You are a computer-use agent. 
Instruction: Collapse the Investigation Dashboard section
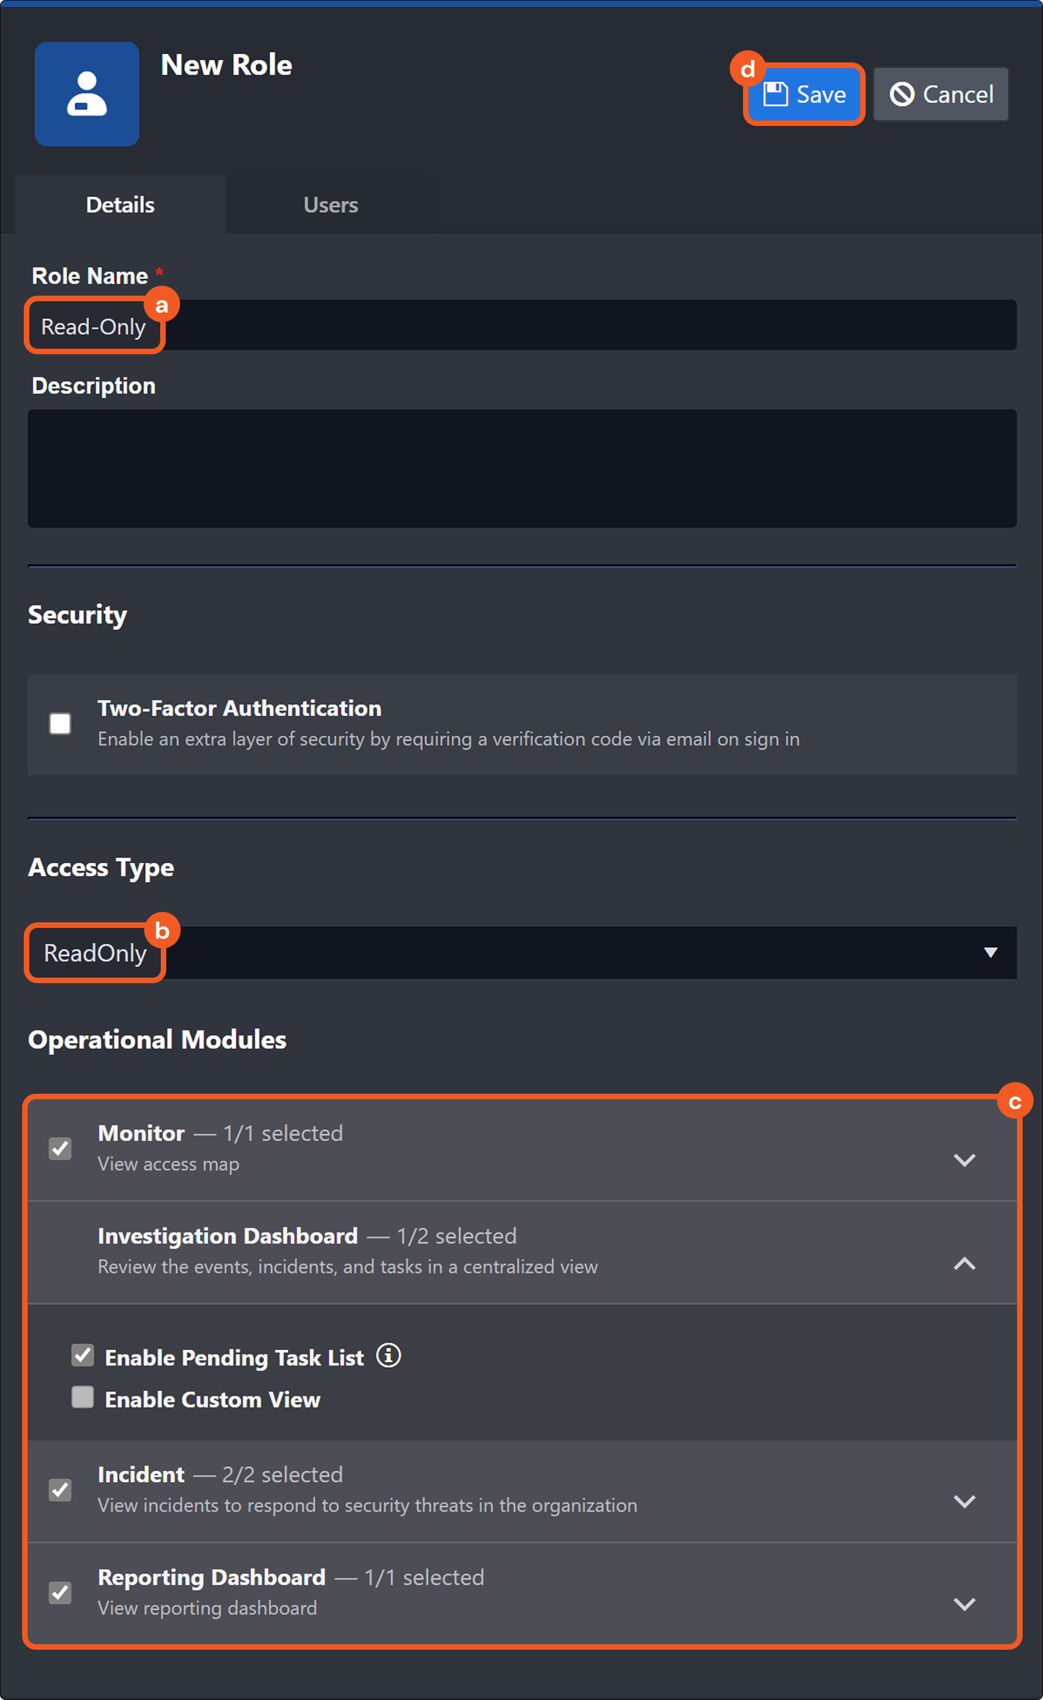[963, 1264]
